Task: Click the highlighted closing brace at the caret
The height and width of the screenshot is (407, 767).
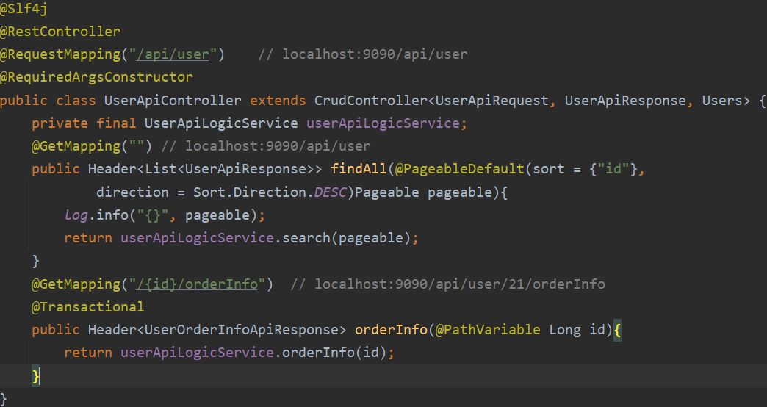Action: (35, 375)
